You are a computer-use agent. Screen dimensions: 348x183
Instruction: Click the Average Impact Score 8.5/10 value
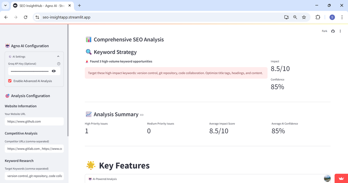tap(219, 131)
